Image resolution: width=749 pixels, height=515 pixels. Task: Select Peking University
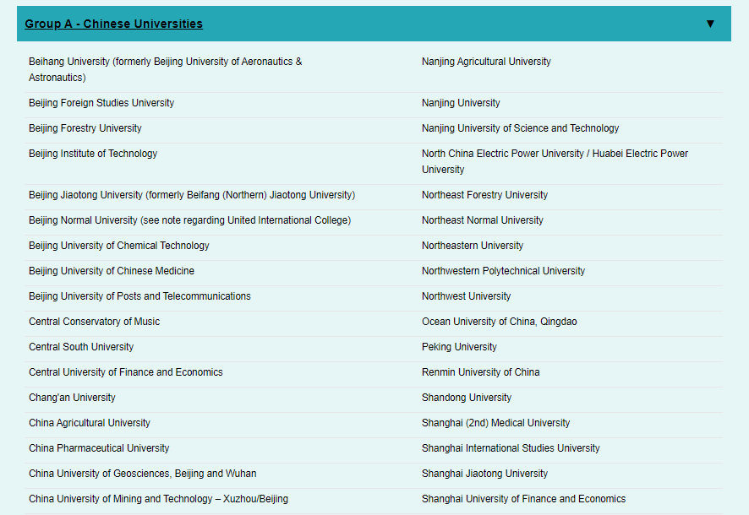tap(459, 347)
